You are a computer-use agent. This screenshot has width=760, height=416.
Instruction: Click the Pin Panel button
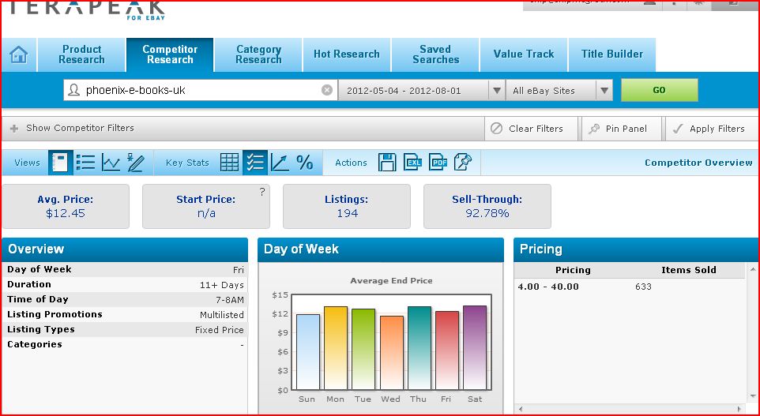[622, 129]
